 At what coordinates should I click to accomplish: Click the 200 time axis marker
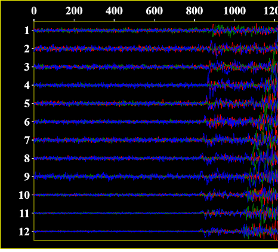point(74,11)
